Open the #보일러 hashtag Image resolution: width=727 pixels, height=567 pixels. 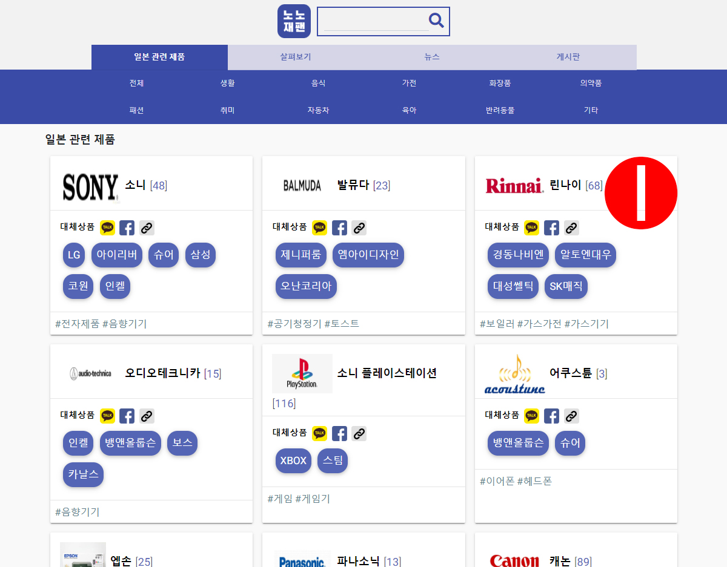click(497, 324)
